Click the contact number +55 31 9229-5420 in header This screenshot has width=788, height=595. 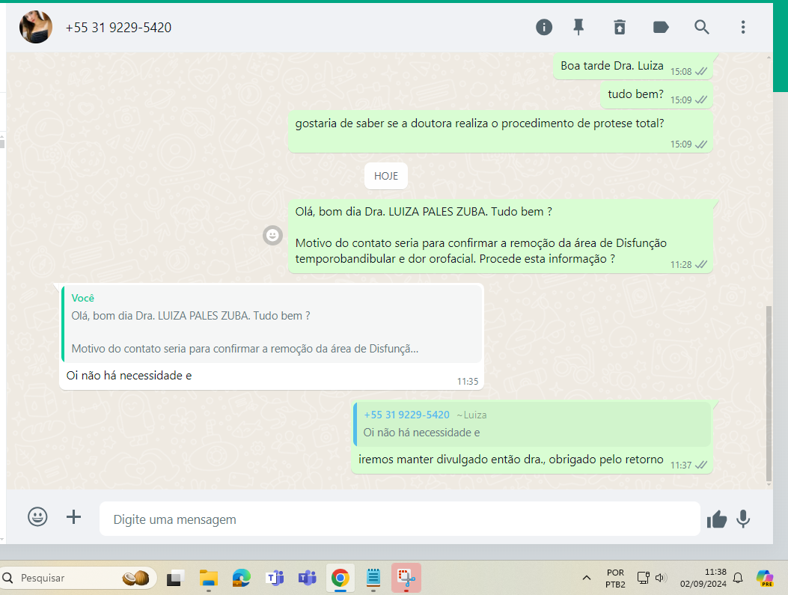pyautogui.click(x=118, y=28)
